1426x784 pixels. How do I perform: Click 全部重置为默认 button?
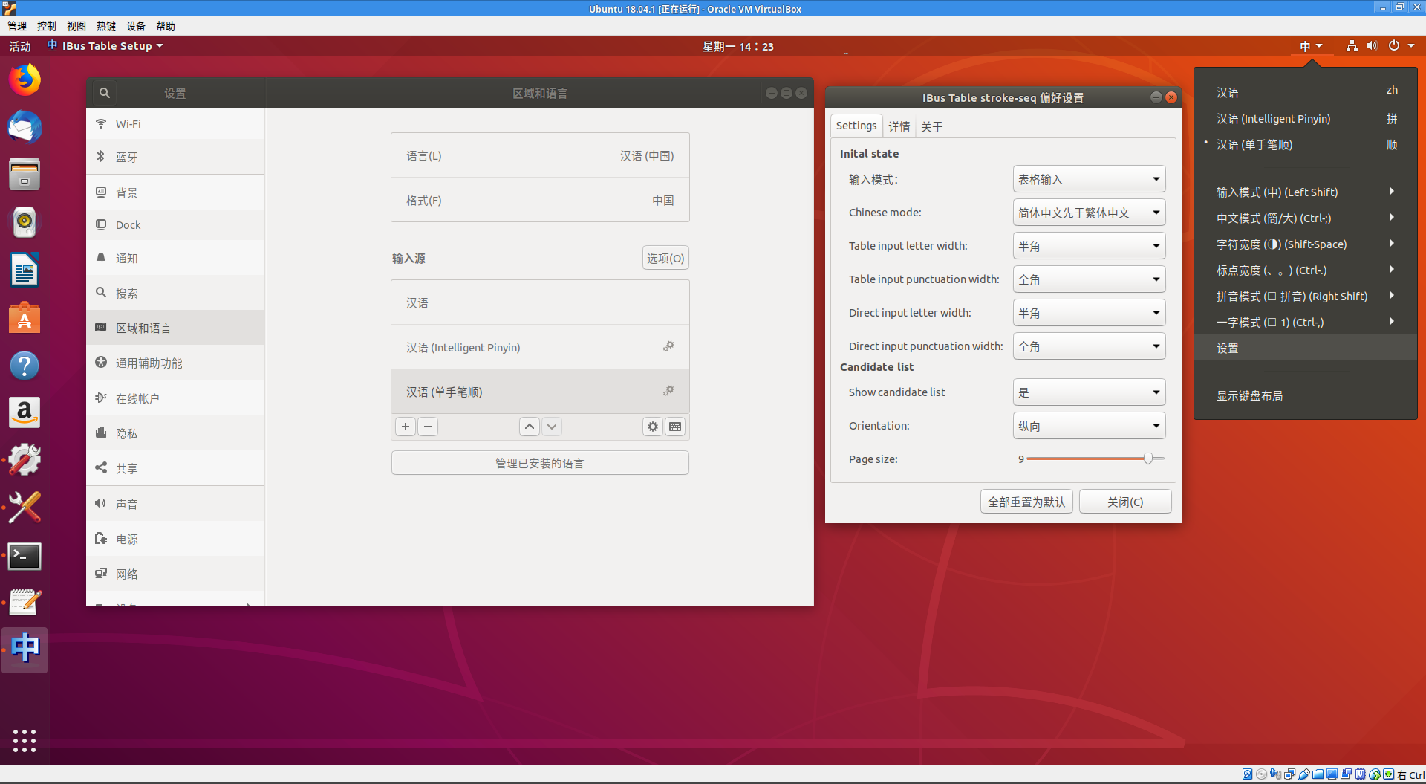click(x=1026, y=502)
